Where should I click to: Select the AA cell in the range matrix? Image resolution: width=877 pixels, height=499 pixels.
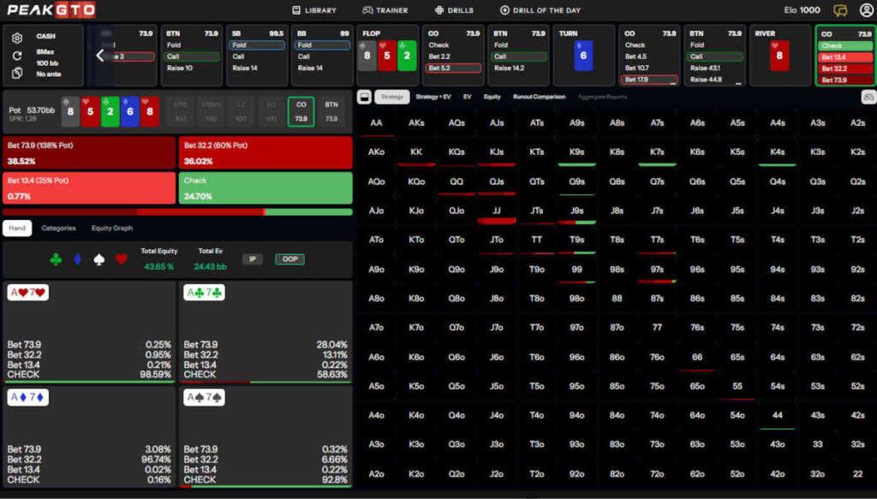tap(377, 123)
